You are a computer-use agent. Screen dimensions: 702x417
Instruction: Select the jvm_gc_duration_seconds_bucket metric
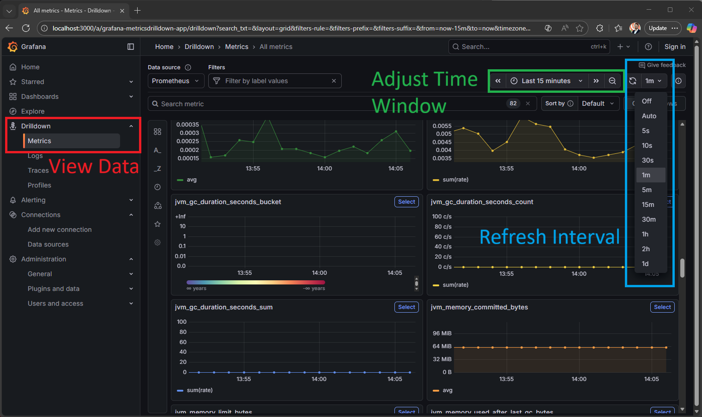tap(406, 202)
